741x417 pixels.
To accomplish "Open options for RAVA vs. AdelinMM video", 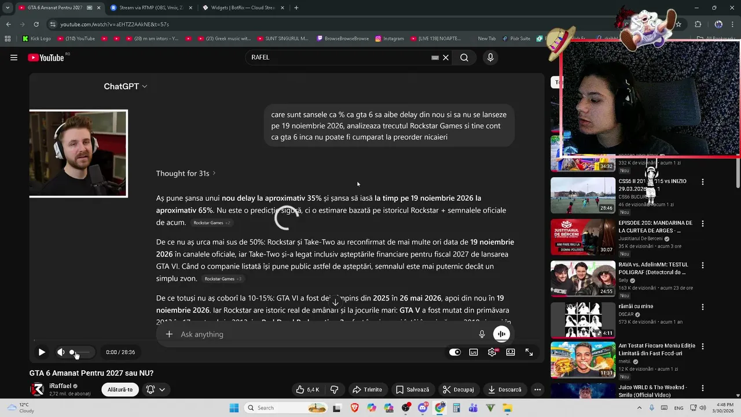I will (703, 265).
